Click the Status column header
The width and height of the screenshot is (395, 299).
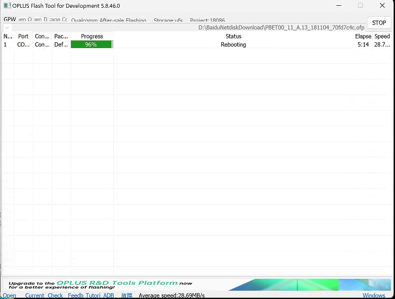[234, 36]
